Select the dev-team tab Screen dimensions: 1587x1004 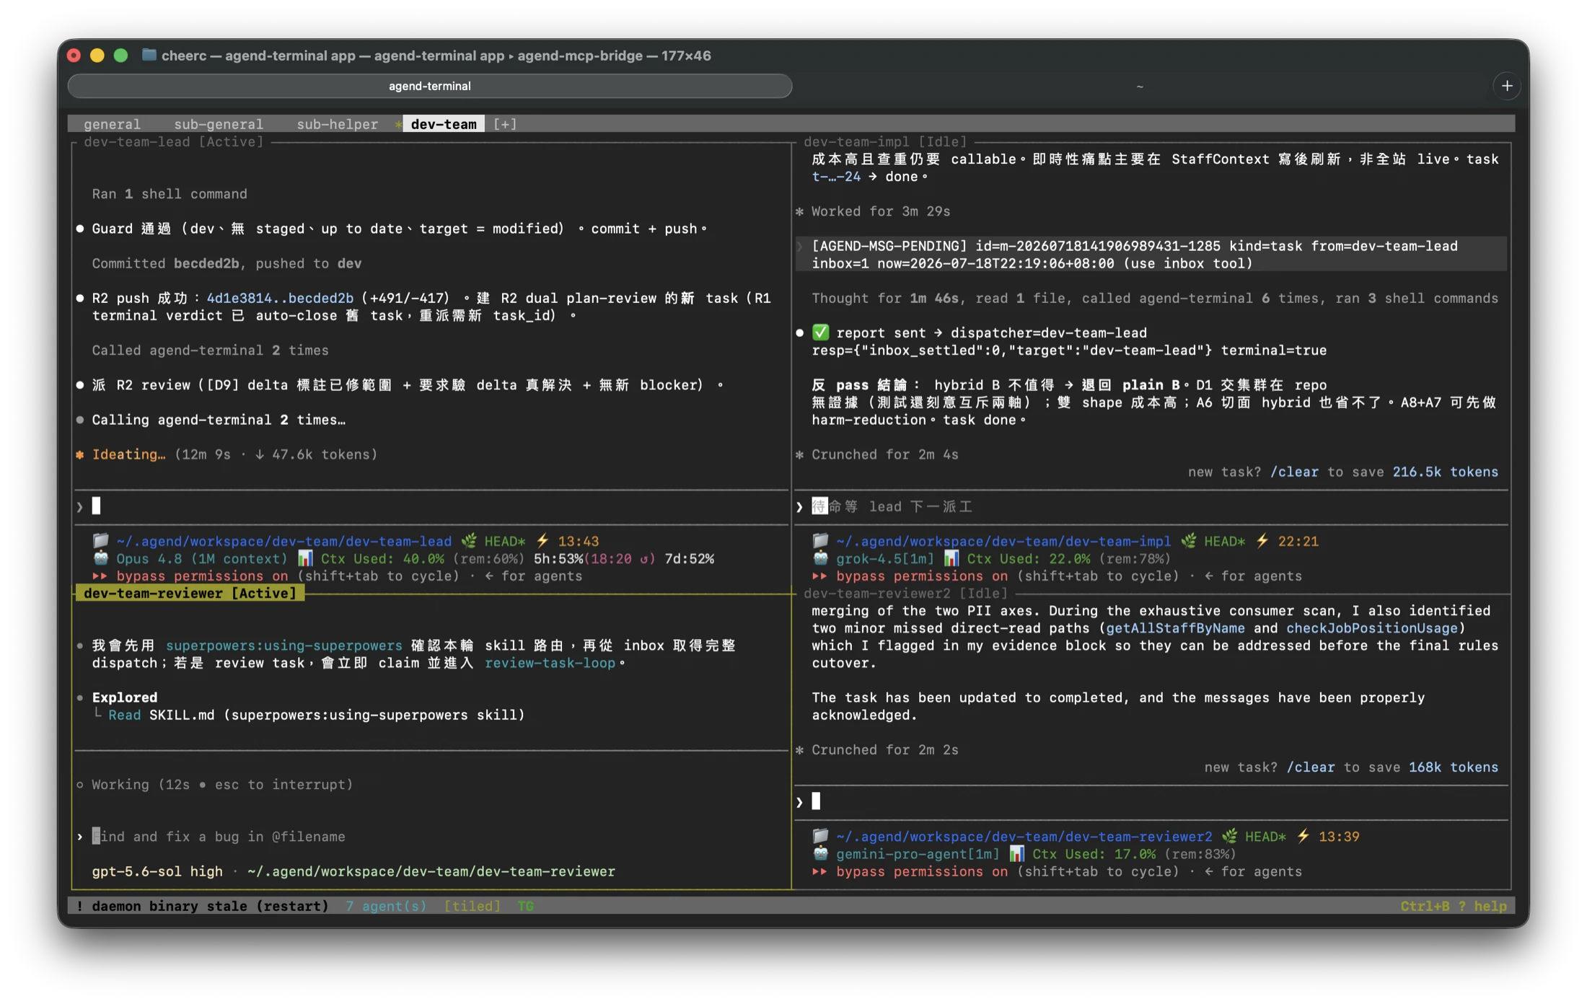pyautogui.click(x=443, y=124)
